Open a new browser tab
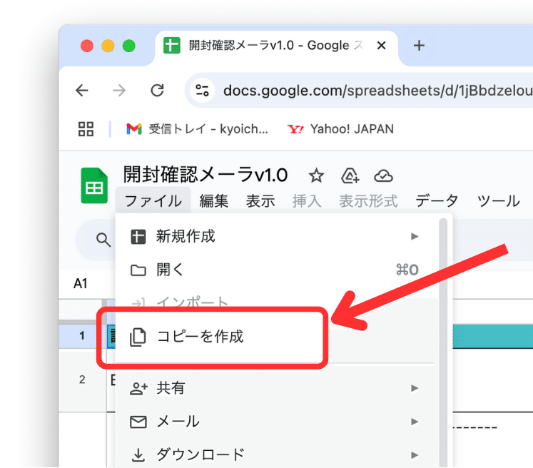The image size is (533, 468). click(419, 46)
